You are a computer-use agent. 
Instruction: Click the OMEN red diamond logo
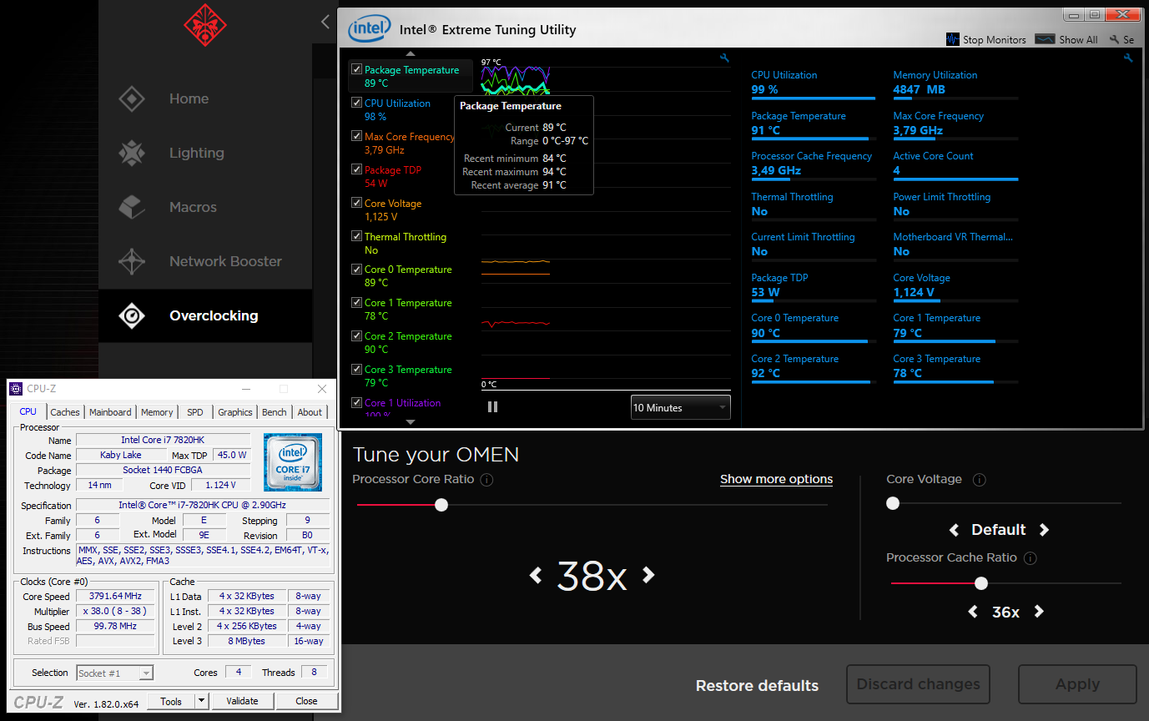(x=205, y=25)
